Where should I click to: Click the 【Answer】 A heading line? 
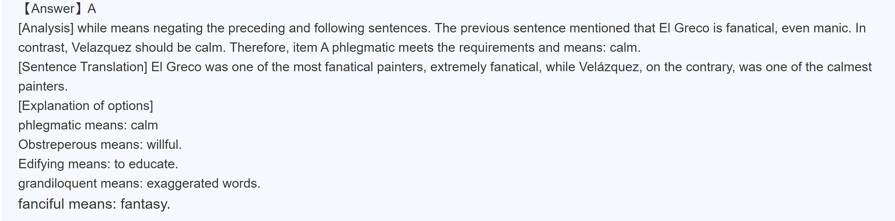[59, 9]
